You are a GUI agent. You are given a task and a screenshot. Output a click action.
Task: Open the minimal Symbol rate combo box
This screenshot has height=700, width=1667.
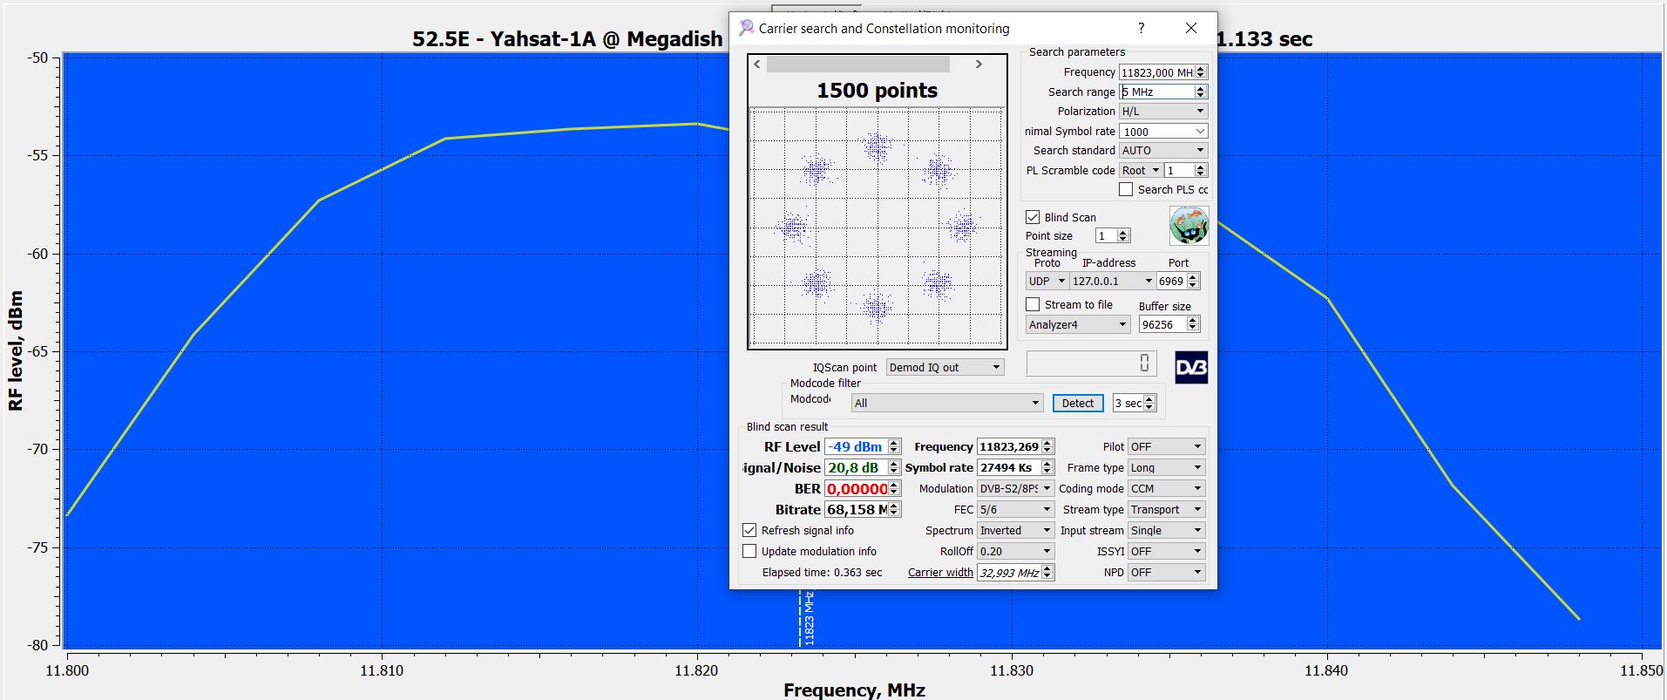1163,132
